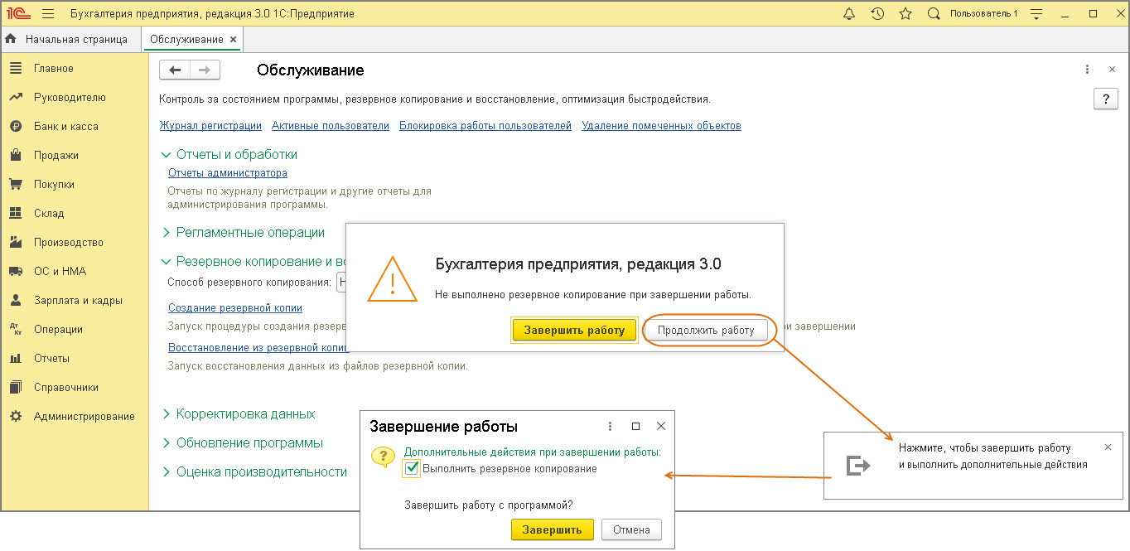Open title bar settings lines icon

pyautogui.click(x=1036, y=14)
